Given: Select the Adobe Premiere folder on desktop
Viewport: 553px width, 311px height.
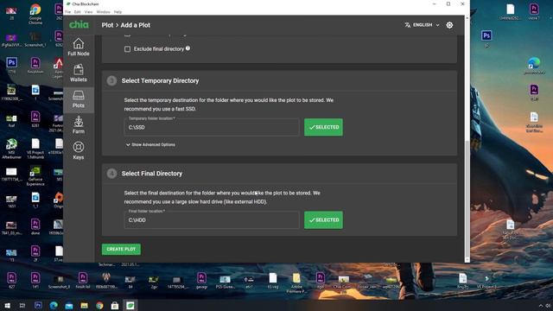Looking at the screenshot, I should (296, 282).
